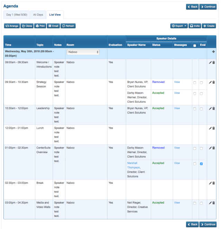Click the top Back button
This screenshot has height=229, width=222.
192,7
